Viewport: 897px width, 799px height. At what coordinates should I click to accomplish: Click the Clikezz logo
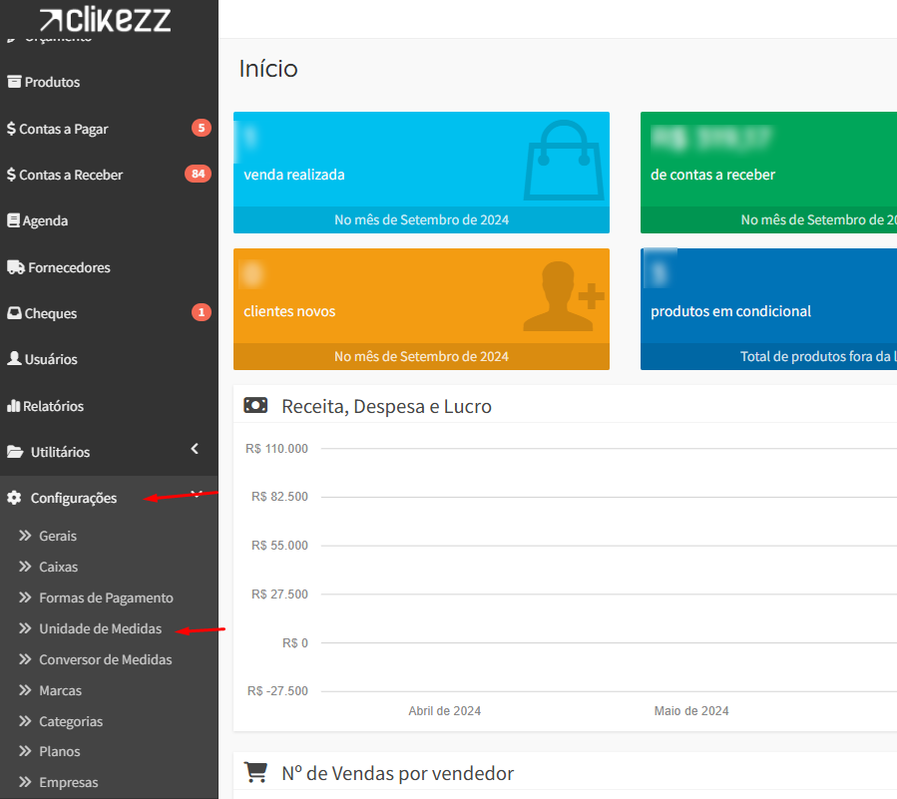pyautogui.click(x=105, y=19)
